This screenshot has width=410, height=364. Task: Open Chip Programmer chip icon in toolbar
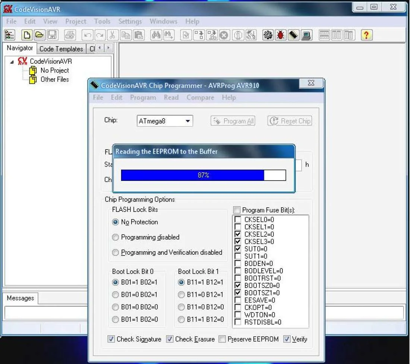pos(293,35)
